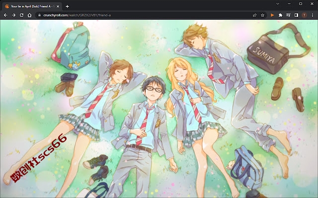Open the Extensions puzzle menu
The width and height of the screenshot is (318, 198).
coord(280,15)
